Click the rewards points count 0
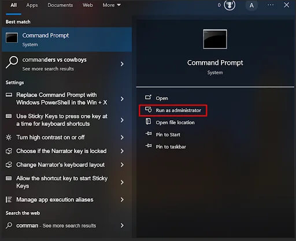Image resolution: width=296 pixels, height=241 pixels. click(x=219, y=5)
